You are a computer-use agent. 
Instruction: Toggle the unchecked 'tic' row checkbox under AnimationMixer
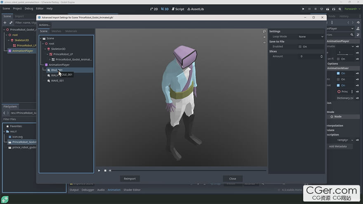point(338,79)
